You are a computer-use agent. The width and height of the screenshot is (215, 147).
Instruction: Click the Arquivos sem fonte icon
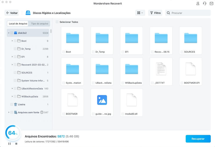tap(16, 112)
